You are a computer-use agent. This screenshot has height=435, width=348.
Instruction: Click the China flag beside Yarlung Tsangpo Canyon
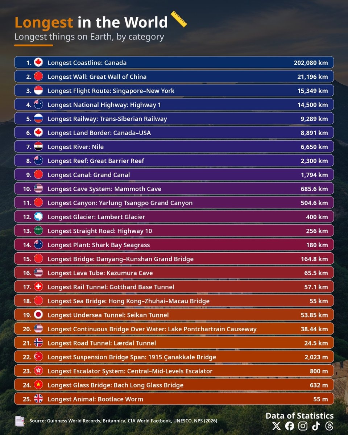click(x=38, y=203)
